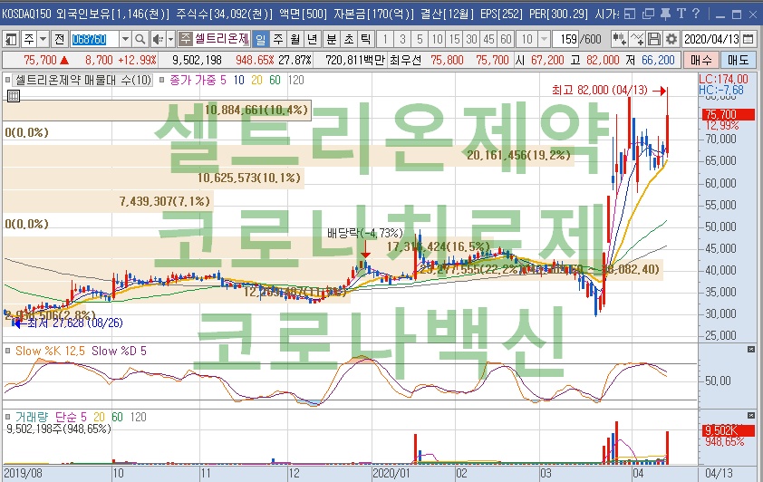Viewport: 763px width, 482px height.
Task: Click the 거래량 volume indicator label
Action: [32, 417]
